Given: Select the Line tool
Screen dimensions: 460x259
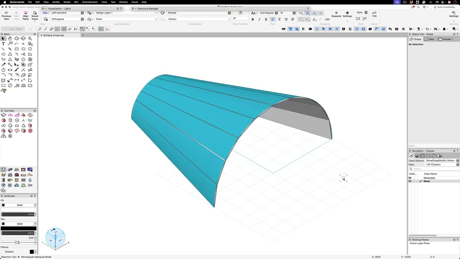Looking at the screenshot, I should [x=3, y=49].
